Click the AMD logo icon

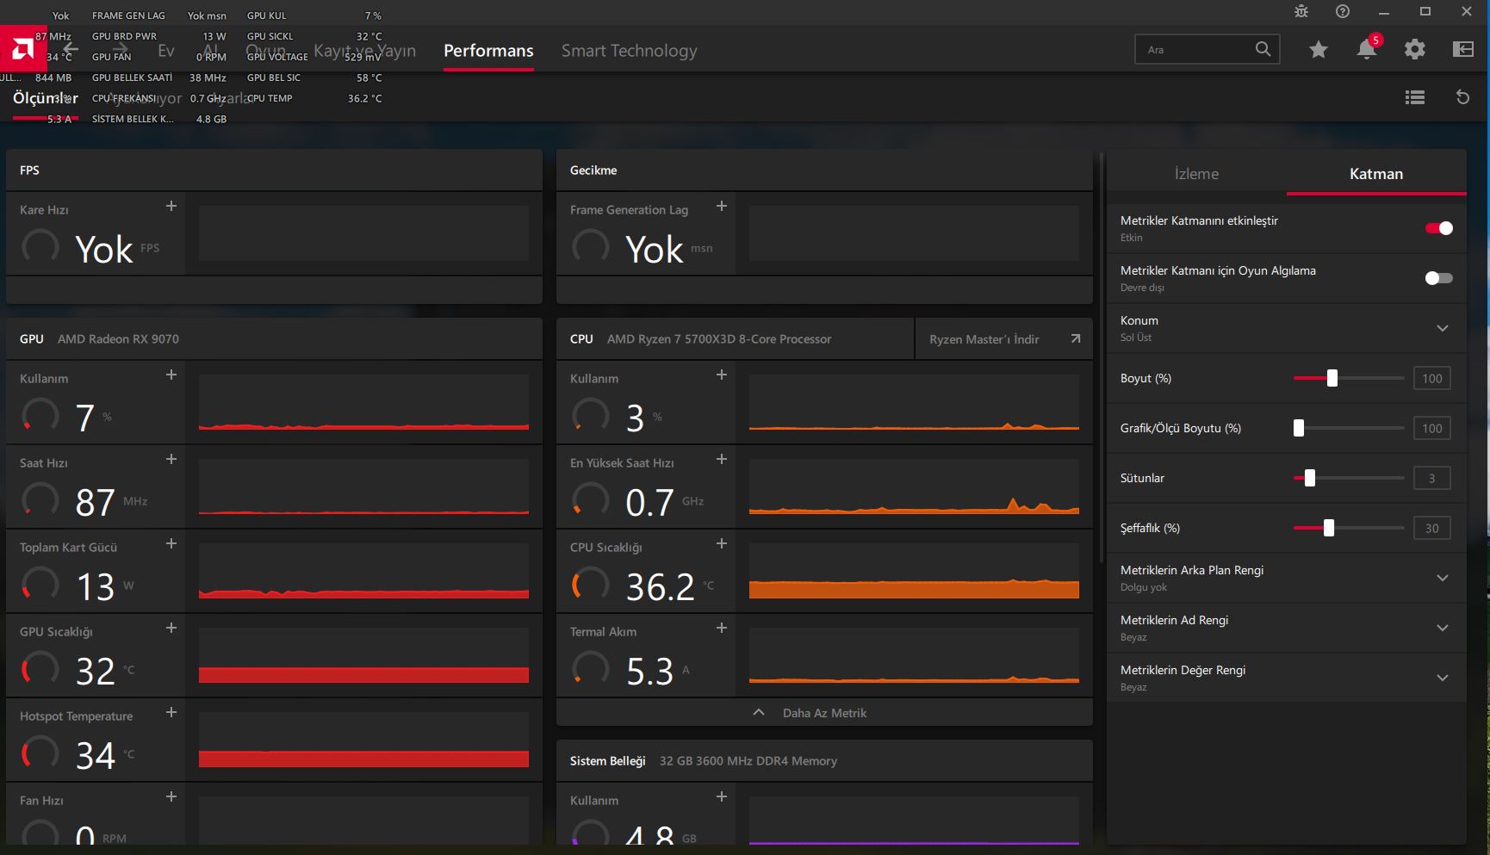point(22,49)
